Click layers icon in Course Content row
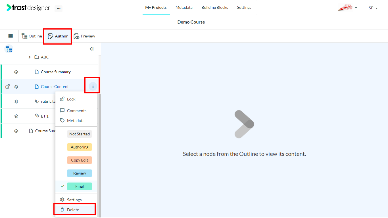Screen dimensions: 388x218 (16, 87)
